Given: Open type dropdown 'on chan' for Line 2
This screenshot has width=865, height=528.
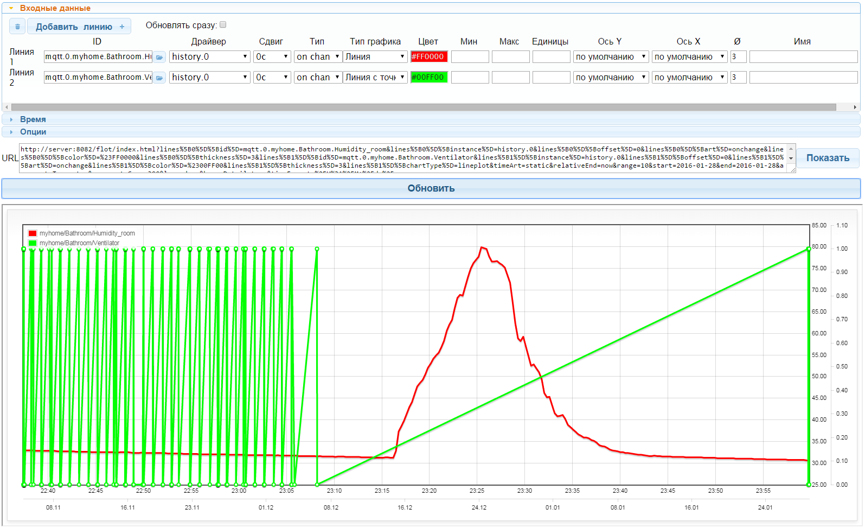Looking at the screenshot, I should (318, 77).
